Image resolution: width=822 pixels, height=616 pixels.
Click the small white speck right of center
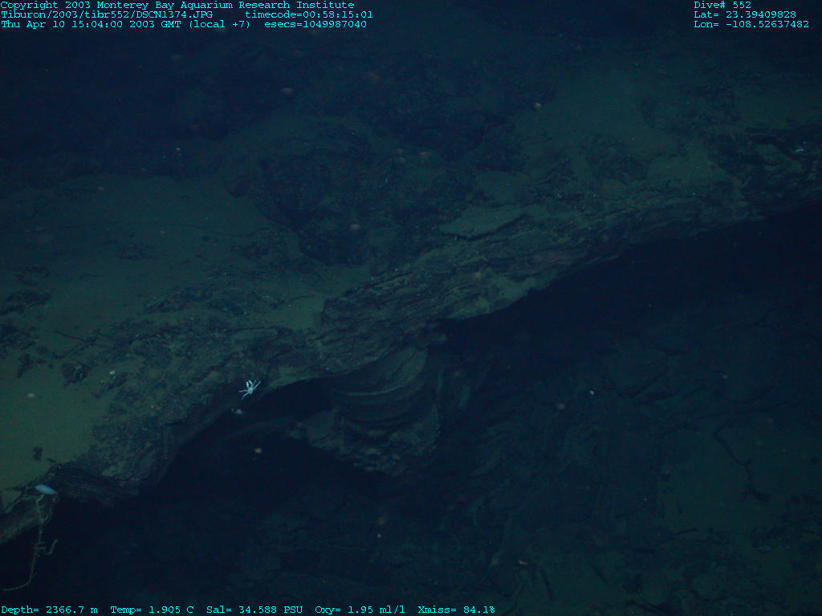(x=592, y=393)
